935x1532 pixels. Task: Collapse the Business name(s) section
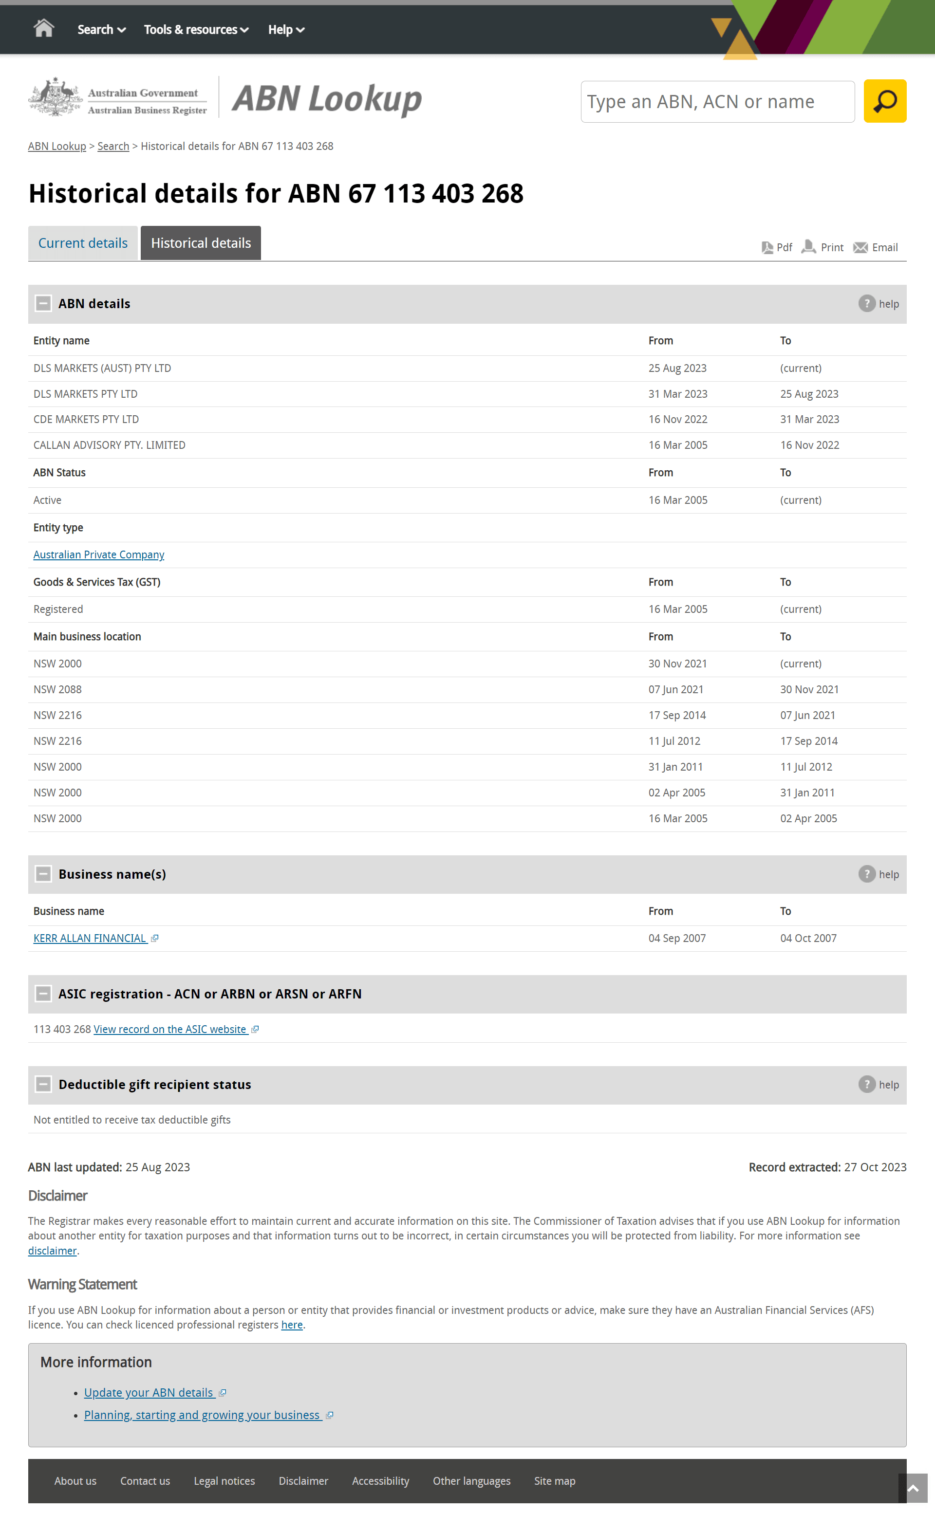click(44, 873)
